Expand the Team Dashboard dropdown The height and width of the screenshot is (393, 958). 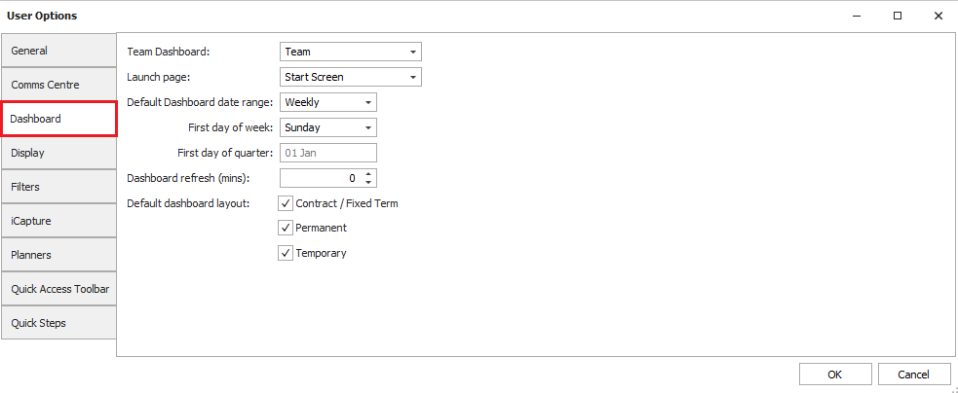413,52
